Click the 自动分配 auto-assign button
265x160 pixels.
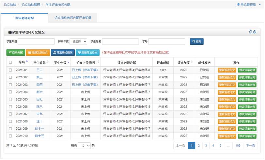pyautogui.click(x=15, y=52)
